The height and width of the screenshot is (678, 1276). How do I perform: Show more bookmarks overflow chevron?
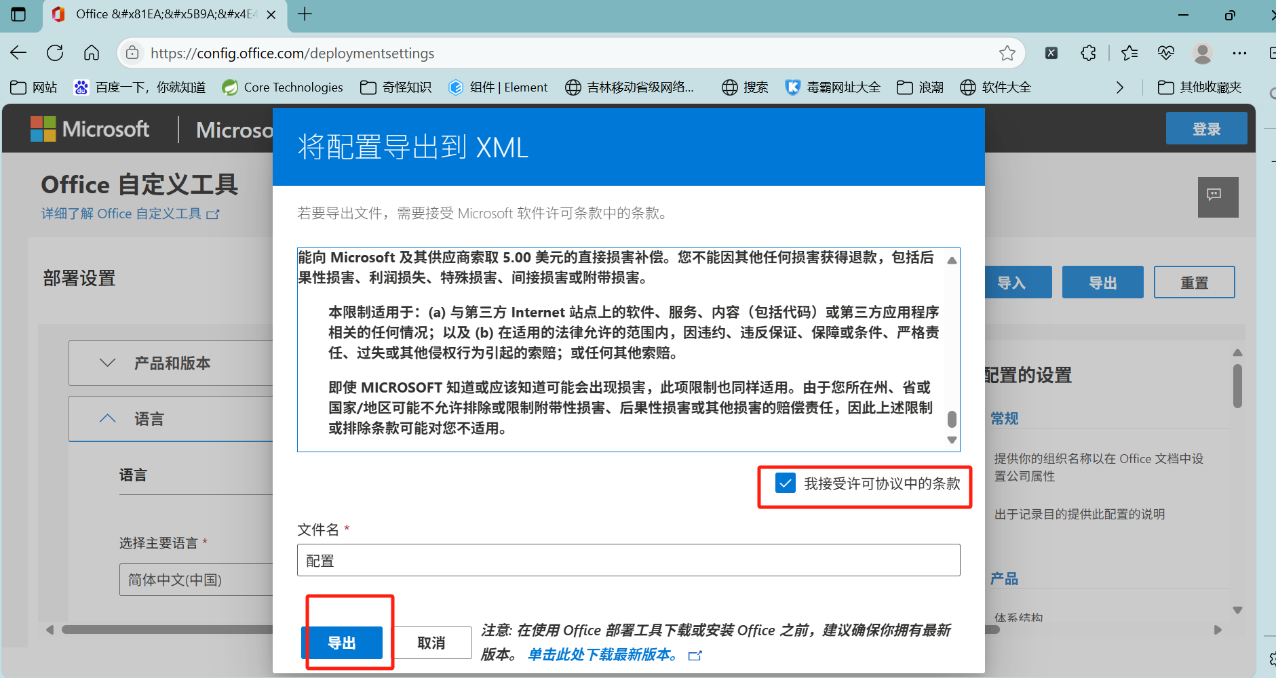pos(1119,87)
